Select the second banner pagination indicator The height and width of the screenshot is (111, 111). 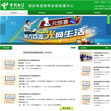(x=102, y=44)
